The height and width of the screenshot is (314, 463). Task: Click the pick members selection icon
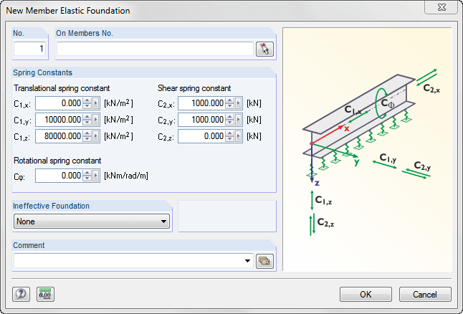click(266, 49)
